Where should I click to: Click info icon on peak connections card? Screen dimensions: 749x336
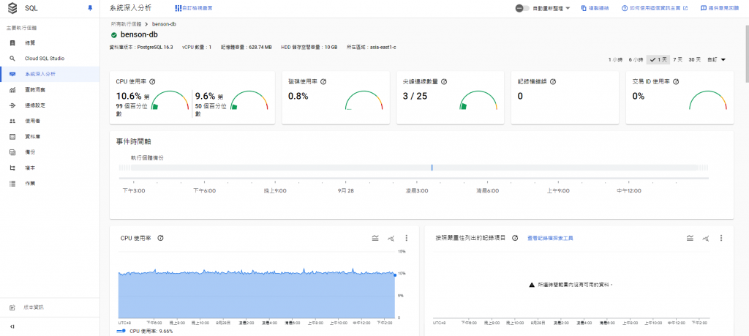click(444, 82)
